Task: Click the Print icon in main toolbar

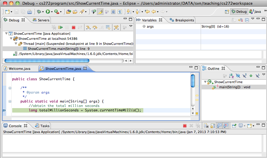Action: 29,12
